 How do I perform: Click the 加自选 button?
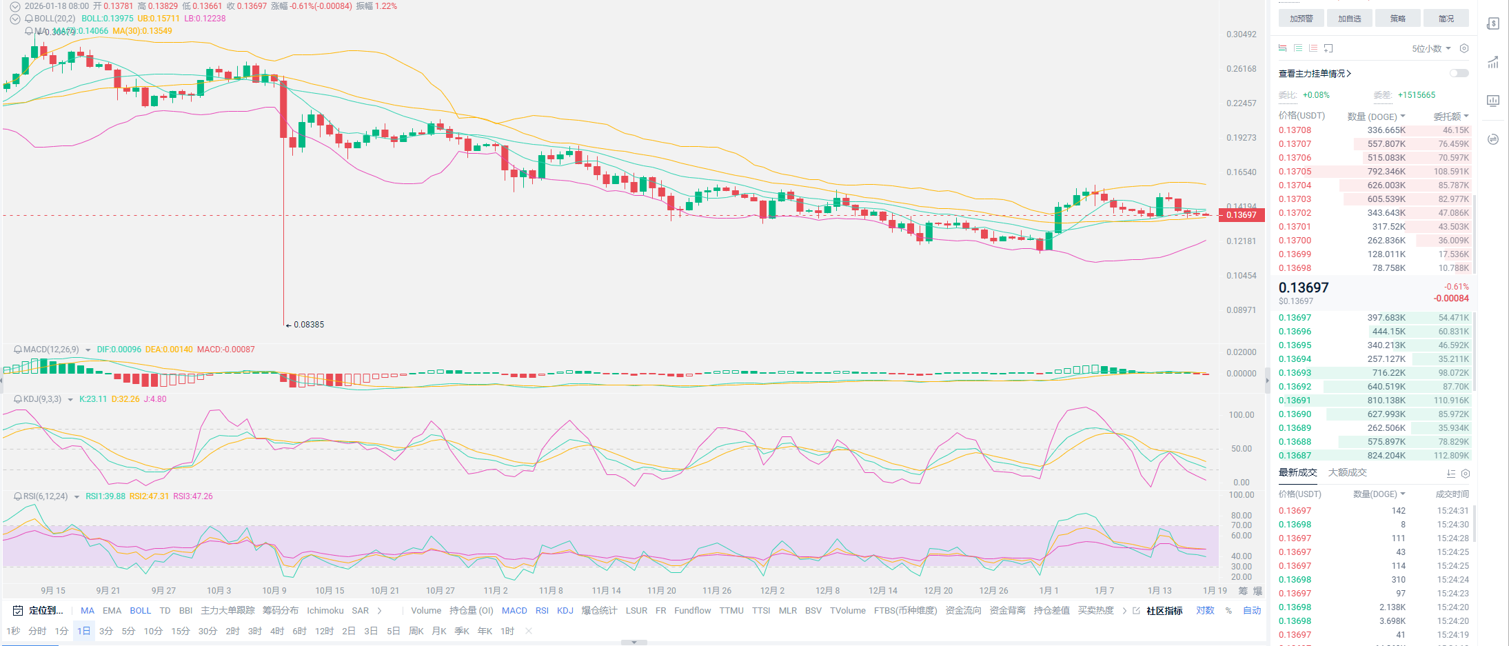[x=1349, y=19]
